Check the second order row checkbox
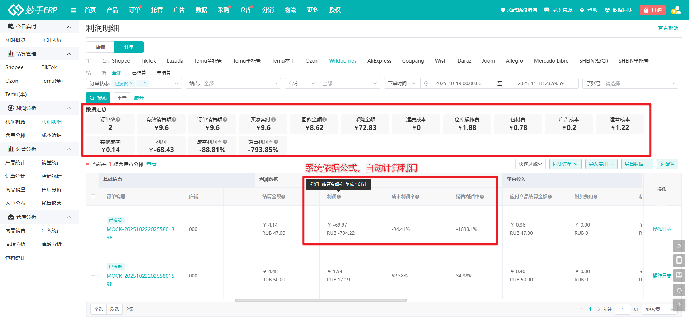Screen dimensions: 689x320 [93, 277]
